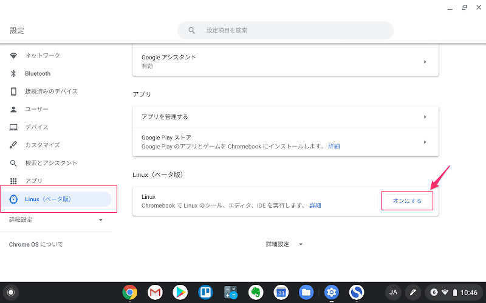Open the ネットワーク settings section
Screen dimensions: 486x303
(x=43, y=56)
